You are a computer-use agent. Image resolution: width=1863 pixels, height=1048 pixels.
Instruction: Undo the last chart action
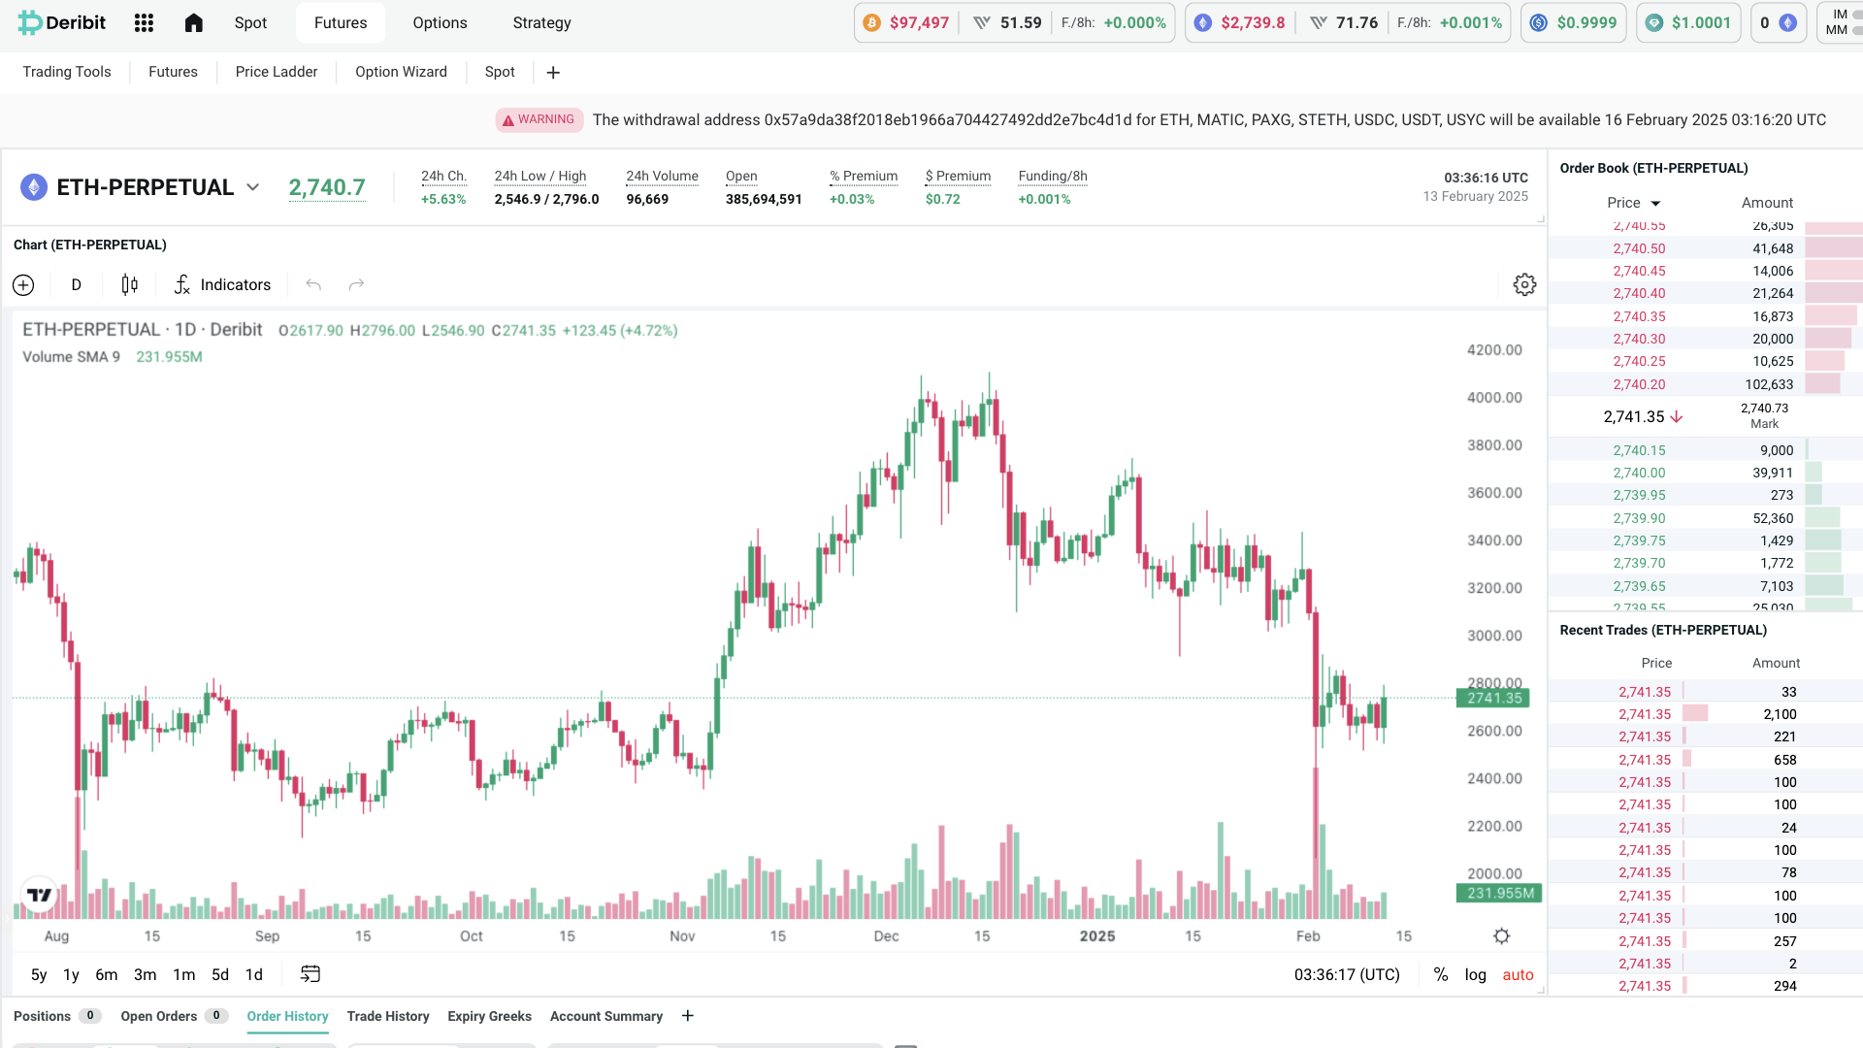312,284
